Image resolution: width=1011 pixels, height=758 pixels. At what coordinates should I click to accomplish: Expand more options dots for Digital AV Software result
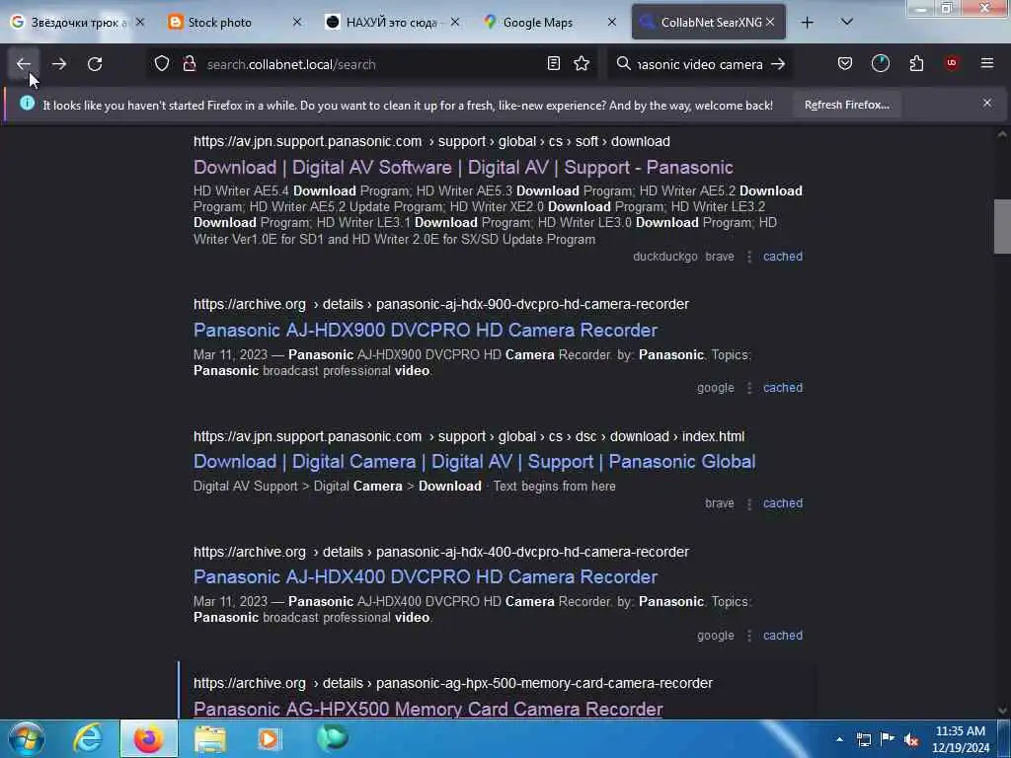click(748, 257)
